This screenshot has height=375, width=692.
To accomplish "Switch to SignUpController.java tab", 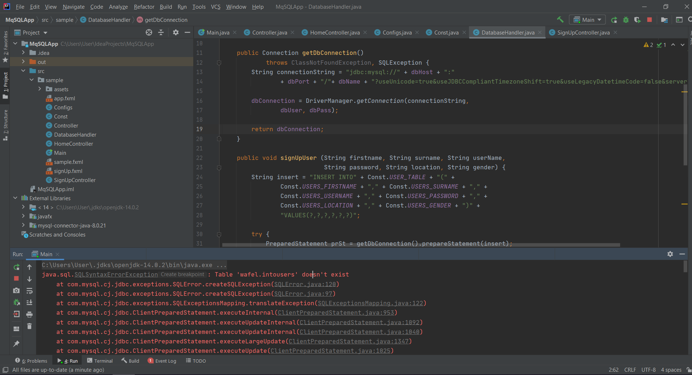I will (x=583, y=32).
